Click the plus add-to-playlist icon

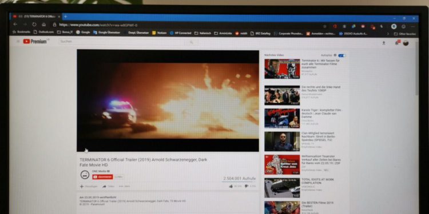click(x=82, y=187)
